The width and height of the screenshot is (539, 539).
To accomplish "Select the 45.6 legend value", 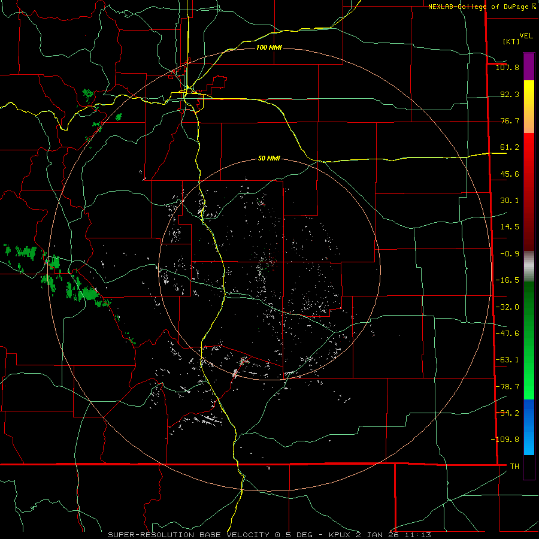I will (x=510, y=174).
